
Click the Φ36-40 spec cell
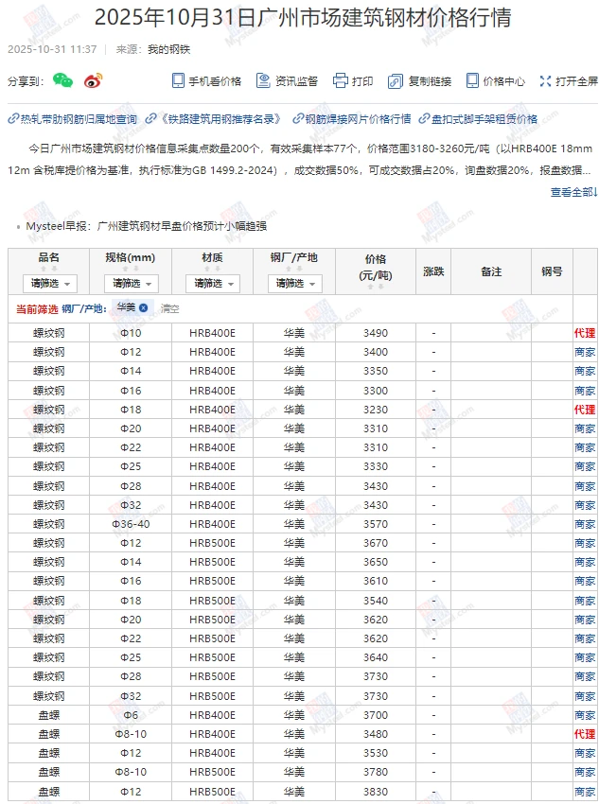tap(131, 524)
